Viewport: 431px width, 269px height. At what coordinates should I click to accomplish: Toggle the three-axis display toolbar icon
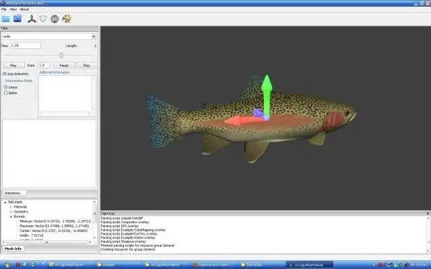point(32,19)
